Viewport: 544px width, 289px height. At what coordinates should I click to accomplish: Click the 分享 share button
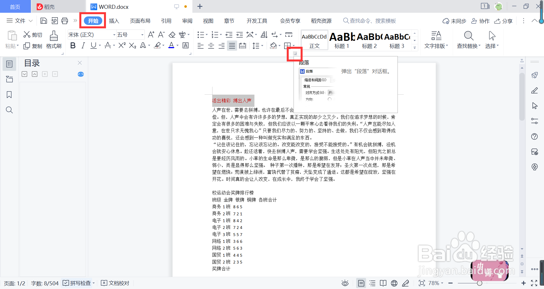[x=503, y=21]
